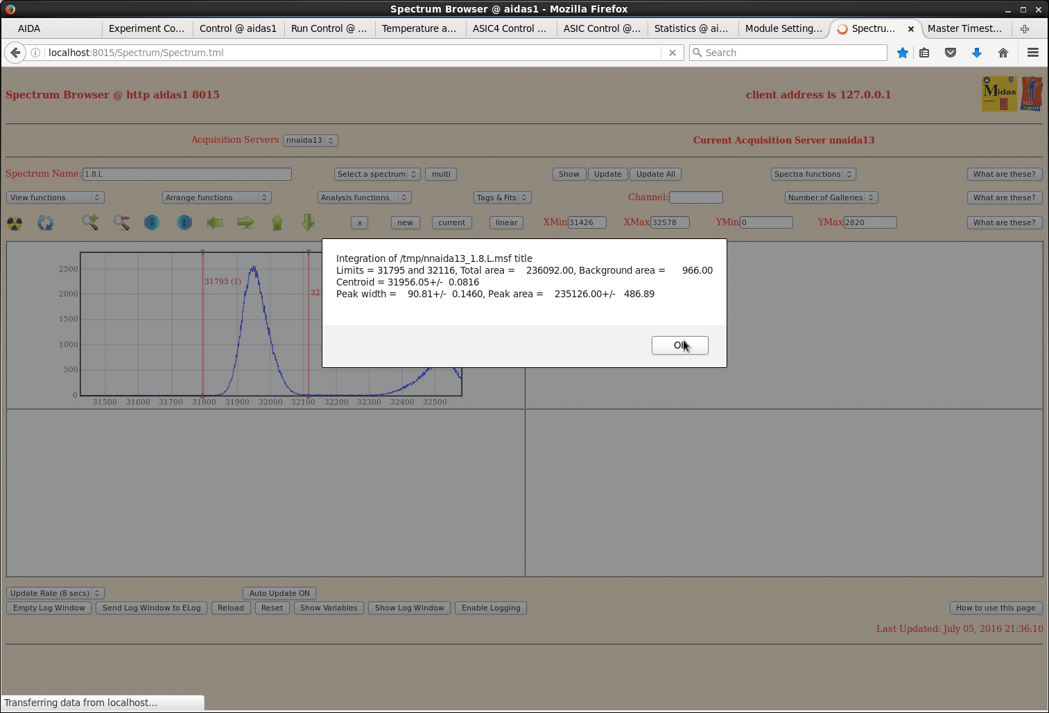1049x713 pixels.
Task: Open the Tags & Fits dropdown
Action: tap(503, 197)
